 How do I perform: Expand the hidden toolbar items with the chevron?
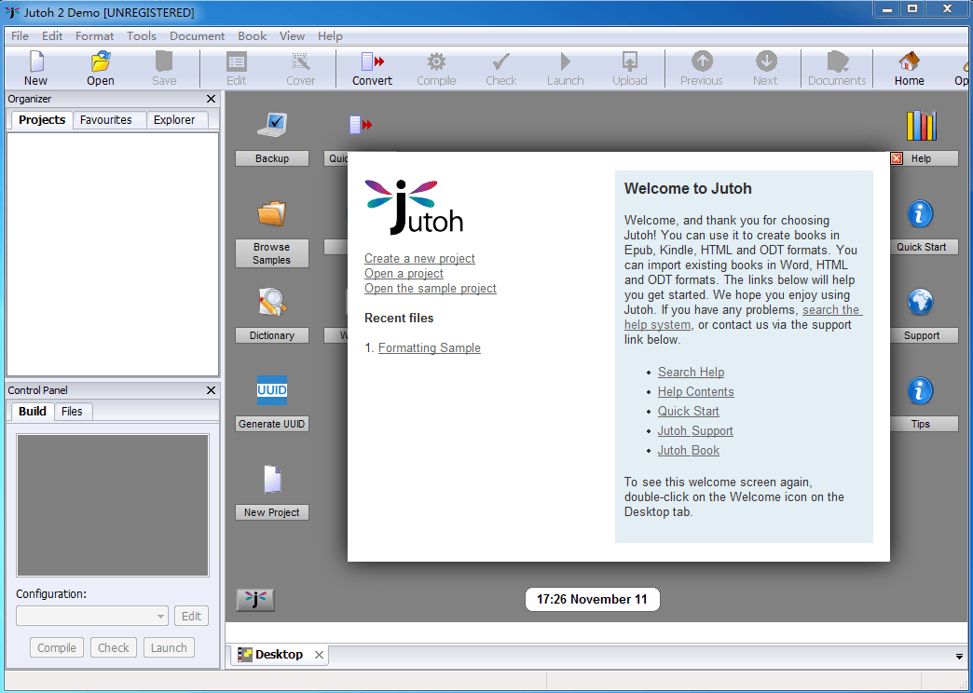(960, 656)
